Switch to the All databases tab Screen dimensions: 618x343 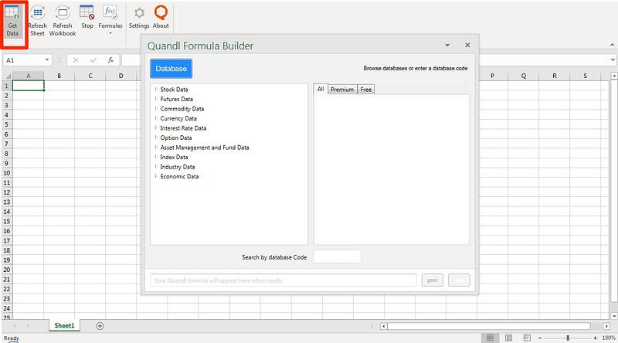coord(321,89)
